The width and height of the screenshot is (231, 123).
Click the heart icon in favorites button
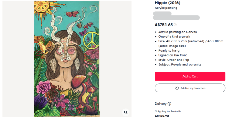click(177, 88)
